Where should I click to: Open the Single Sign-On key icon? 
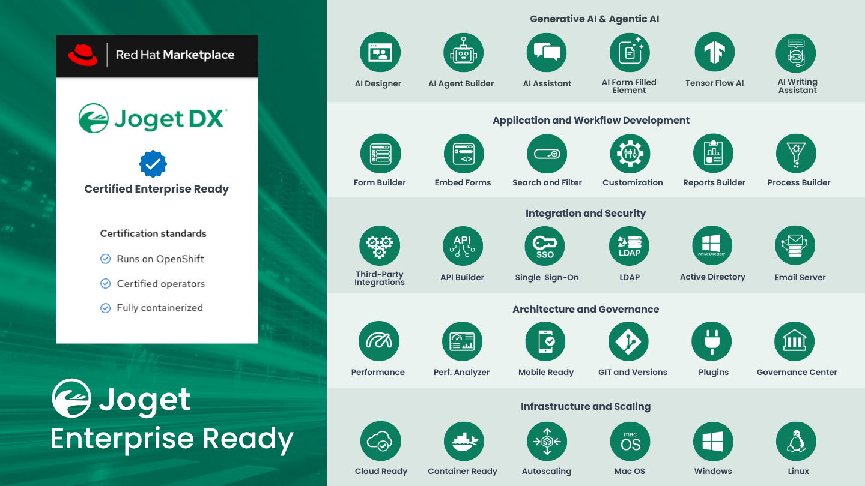click(x=545, y=246)
